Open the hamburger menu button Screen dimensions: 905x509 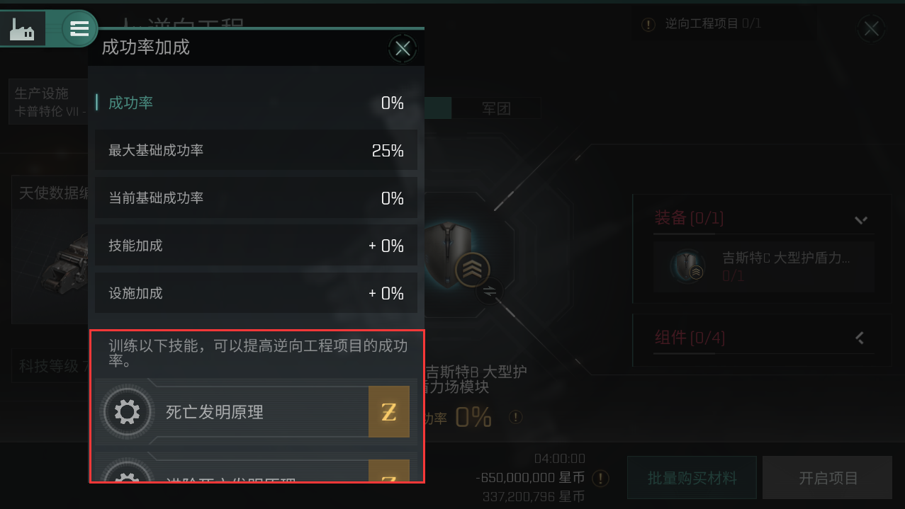pos(79,29)
